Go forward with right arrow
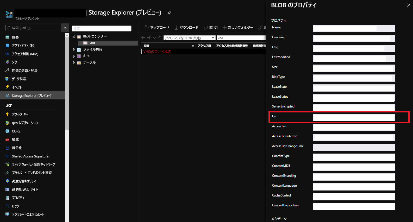The width and height of the screenshot is (413, 222). (x=149, y=38)
